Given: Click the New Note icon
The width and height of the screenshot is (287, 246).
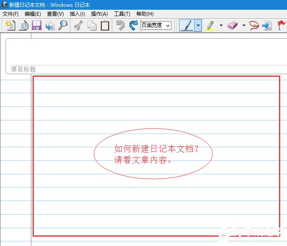Looking at the screenshot, I should [10, 25].
